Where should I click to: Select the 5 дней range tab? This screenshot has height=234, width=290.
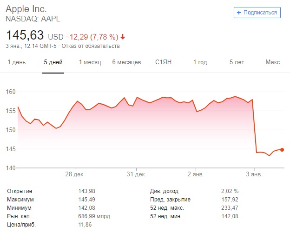point(53,62)
